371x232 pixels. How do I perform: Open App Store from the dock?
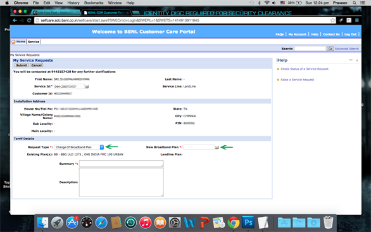click(x=72, y=222)
